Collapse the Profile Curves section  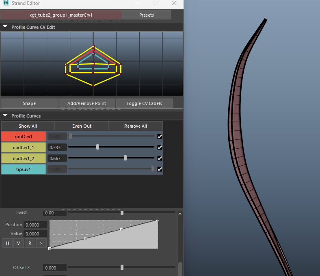click(5, 116)
